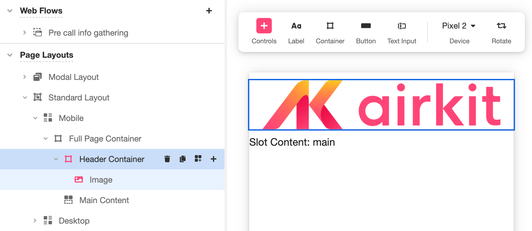Viewport: 532px width, 231px height.
Task: Click the Main Content slot icon
Action: 69,200
